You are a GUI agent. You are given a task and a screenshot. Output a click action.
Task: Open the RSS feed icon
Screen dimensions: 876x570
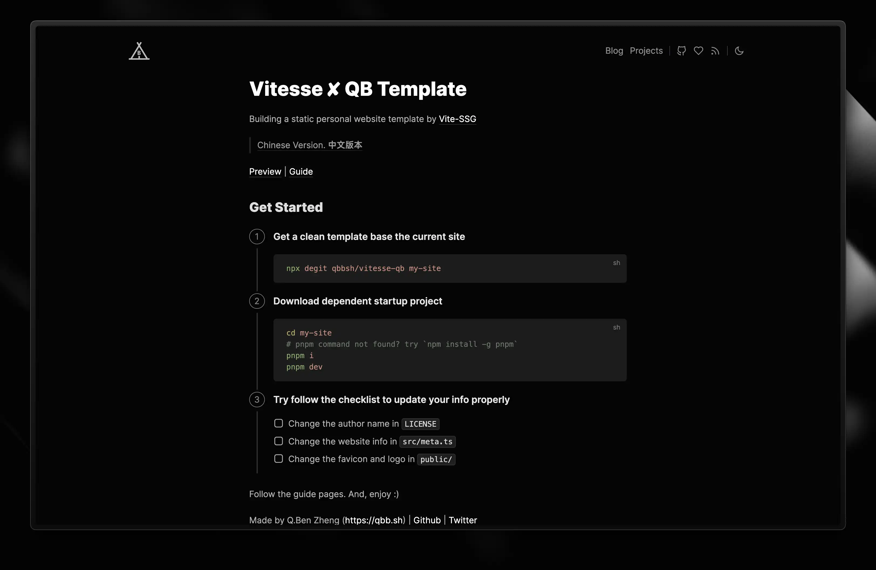point(715,51)
